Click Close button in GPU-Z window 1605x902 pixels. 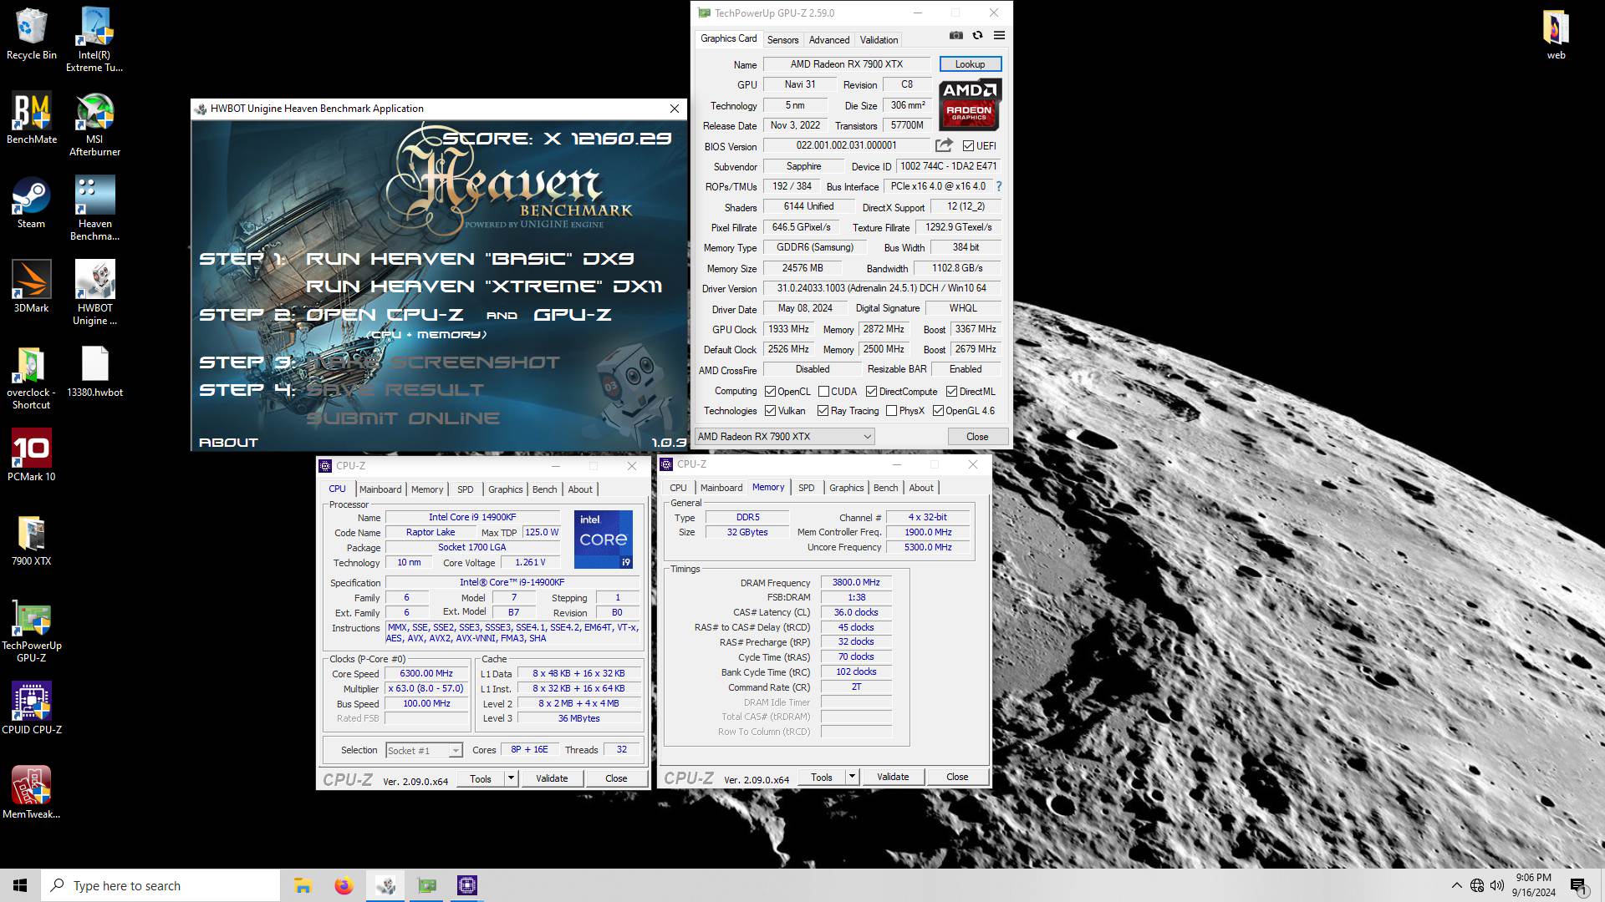(x=977, y=437)
